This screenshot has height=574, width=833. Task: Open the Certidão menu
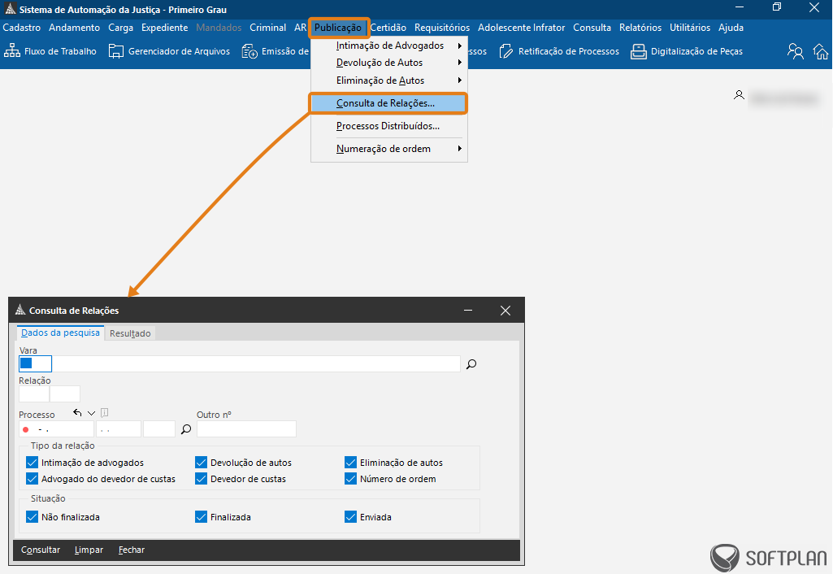click(x=388, y=28)
